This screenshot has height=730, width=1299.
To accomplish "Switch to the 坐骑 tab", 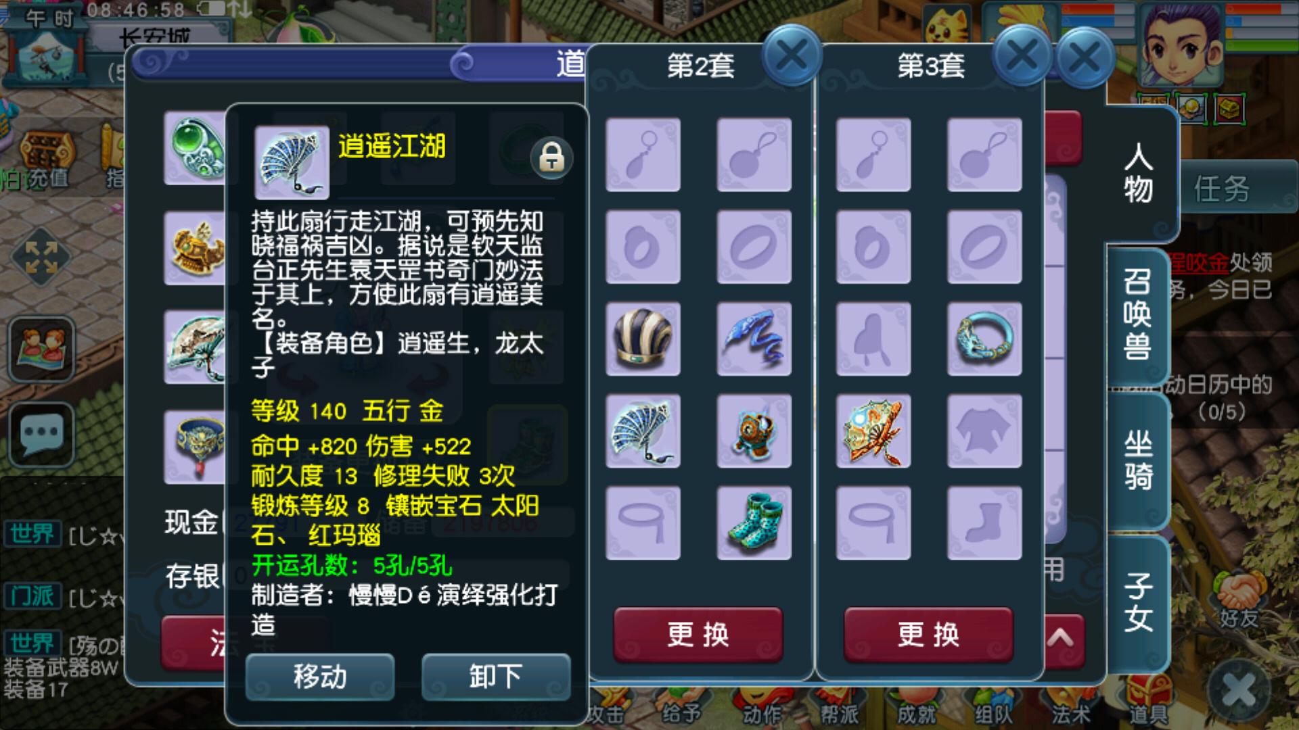I will point(1138,460).
